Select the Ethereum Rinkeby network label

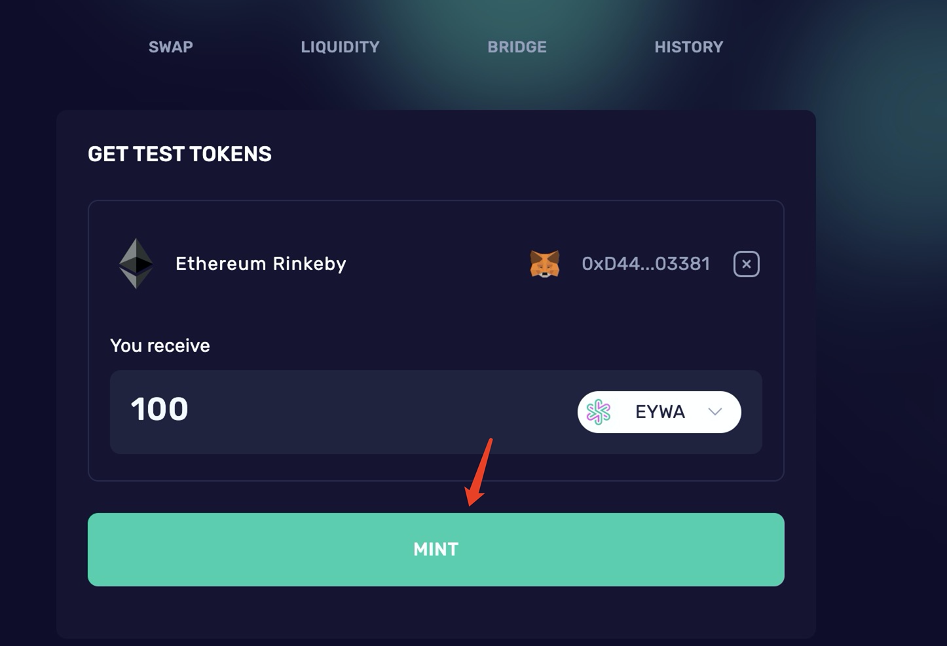coord(261,264)
